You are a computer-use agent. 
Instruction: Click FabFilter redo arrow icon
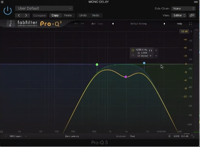(82, 24)
